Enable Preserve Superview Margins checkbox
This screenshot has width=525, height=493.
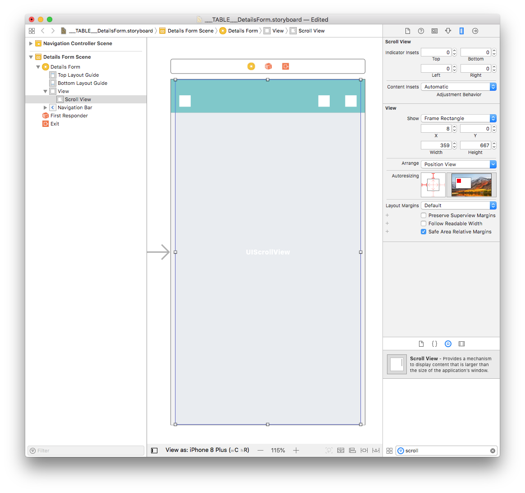[x=423, y=215]
